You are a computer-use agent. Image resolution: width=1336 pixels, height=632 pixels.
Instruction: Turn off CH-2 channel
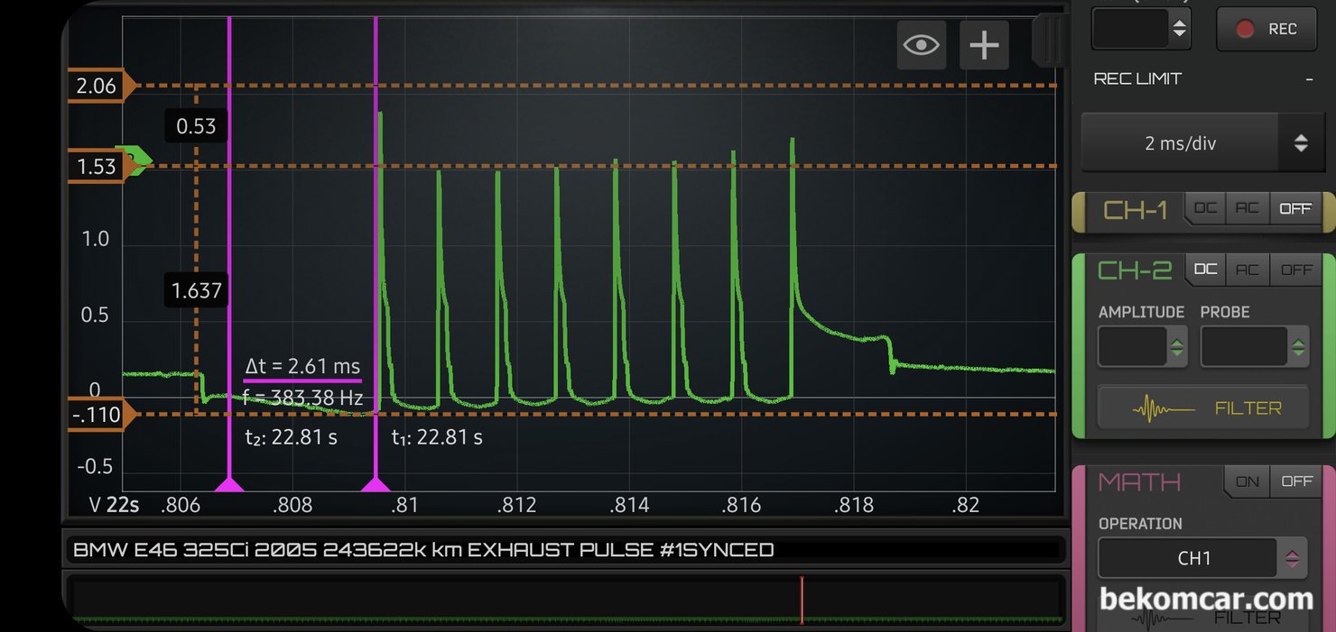pos(1296,270)
